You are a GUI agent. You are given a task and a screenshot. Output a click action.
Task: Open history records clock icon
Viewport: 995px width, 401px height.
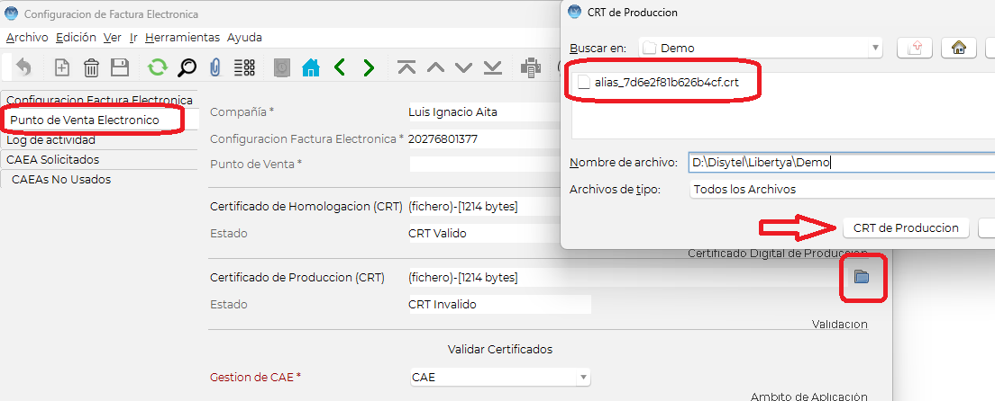pyautogui.click(x=282, y=67)
